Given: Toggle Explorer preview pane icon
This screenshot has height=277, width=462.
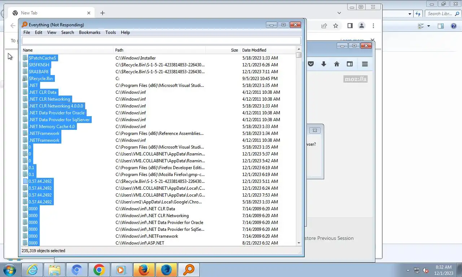Looking at the screenshot, I should pos(441,26).
